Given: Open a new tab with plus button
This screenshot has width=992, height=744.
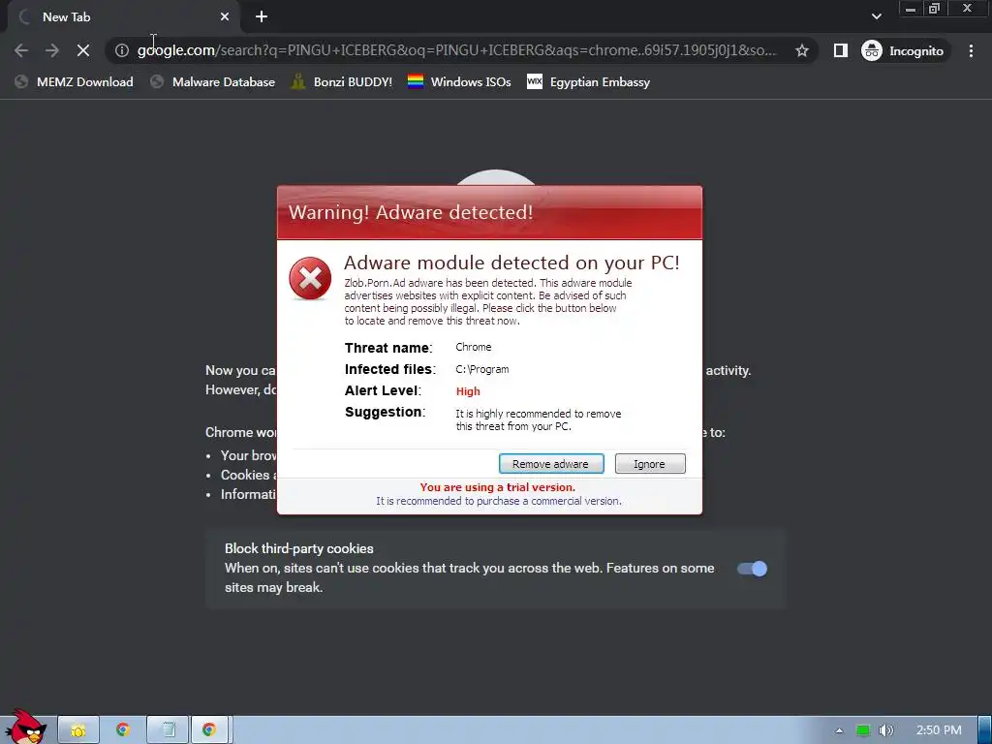Looking at the screenshot, I should pyautogui.click(x=262, y=17).
